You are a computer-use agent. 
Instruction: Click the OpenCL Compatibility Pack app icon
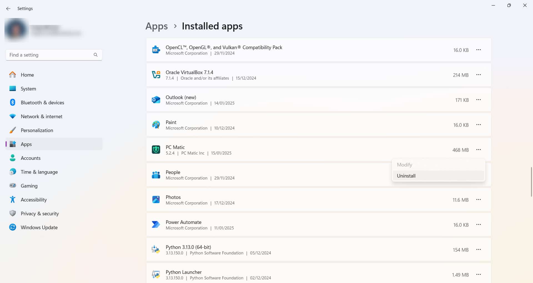156,50
